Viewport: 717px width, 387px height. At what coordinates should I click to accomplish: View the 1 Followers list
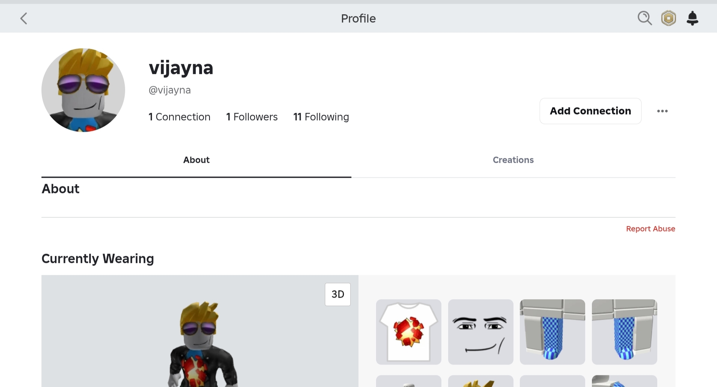pyautogui.click(x=252, y=117)
